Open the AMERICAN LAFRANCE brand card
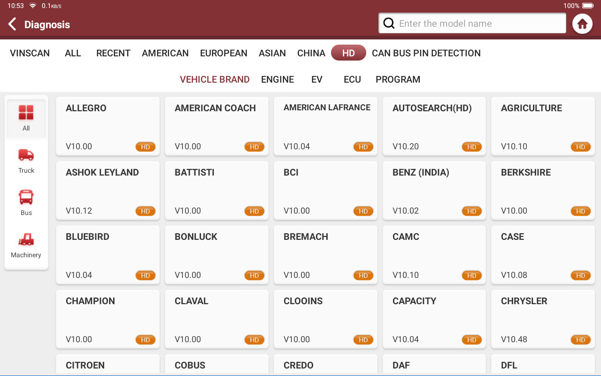The height and width of the screenshot is (376, 601). [x=325, y=126]
